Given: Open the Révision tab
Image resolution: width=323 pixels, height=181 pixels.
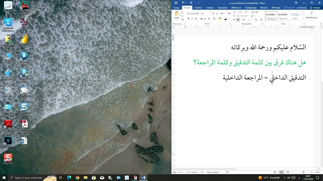Looking at the screenshot, I should point(264,8).
